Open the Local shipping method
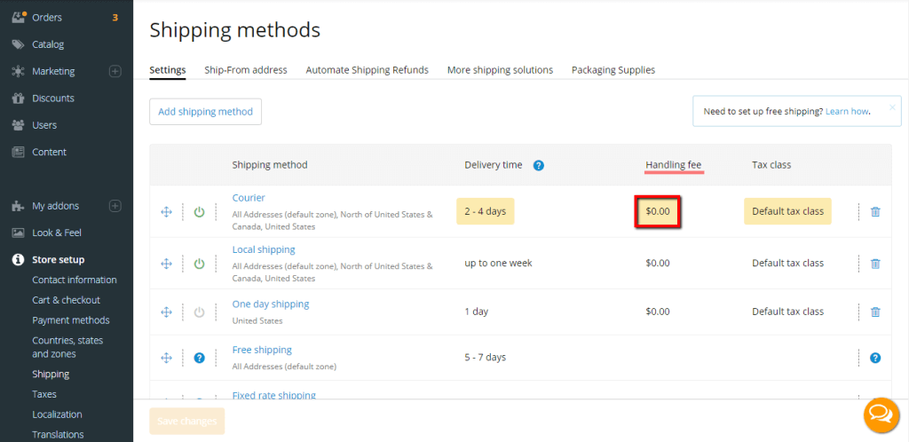909x442 pixels. pyautogui.click(x=264, y=249)
